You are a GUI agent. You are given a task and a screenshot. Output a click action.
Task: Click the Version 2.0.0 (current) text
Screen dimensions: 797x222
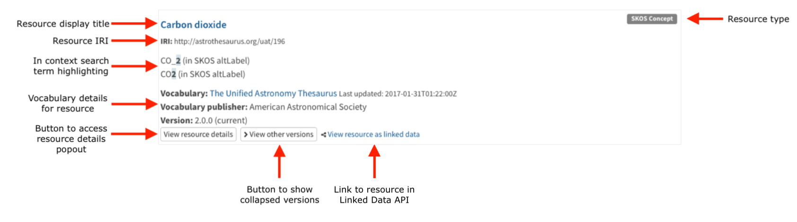(204, 120)
